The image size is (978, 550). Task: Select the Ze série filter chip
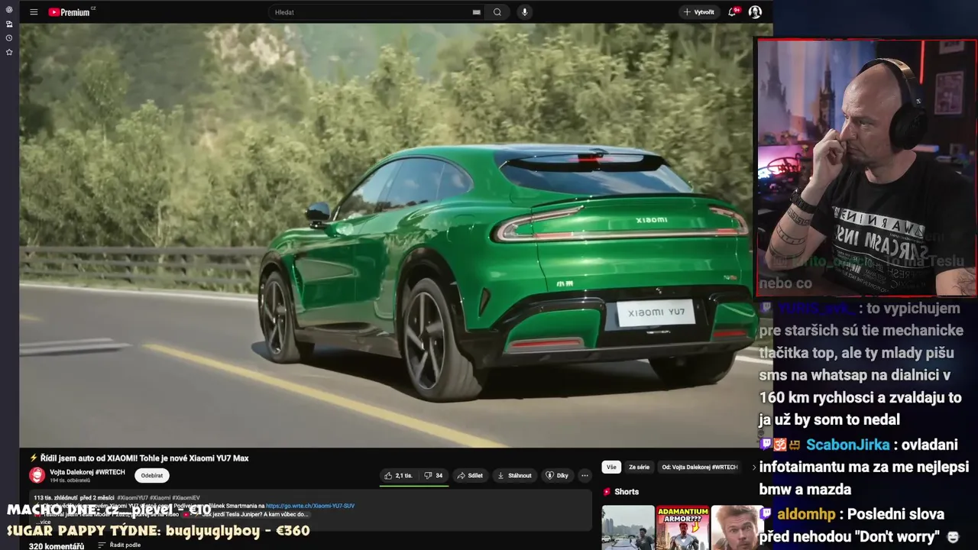[639, 467]
